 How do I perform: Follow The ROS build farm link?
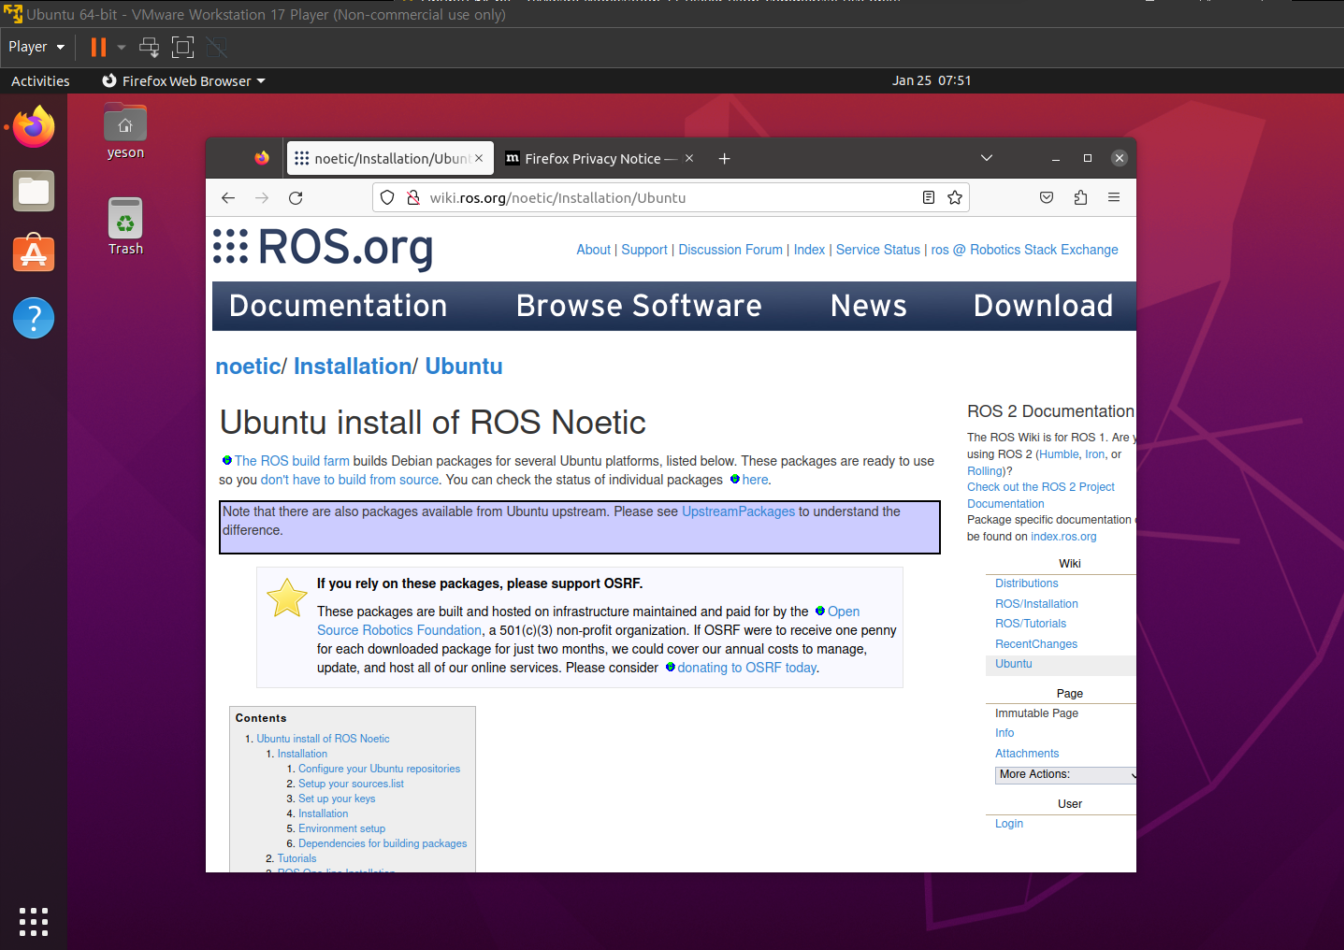tap(292, 461)
